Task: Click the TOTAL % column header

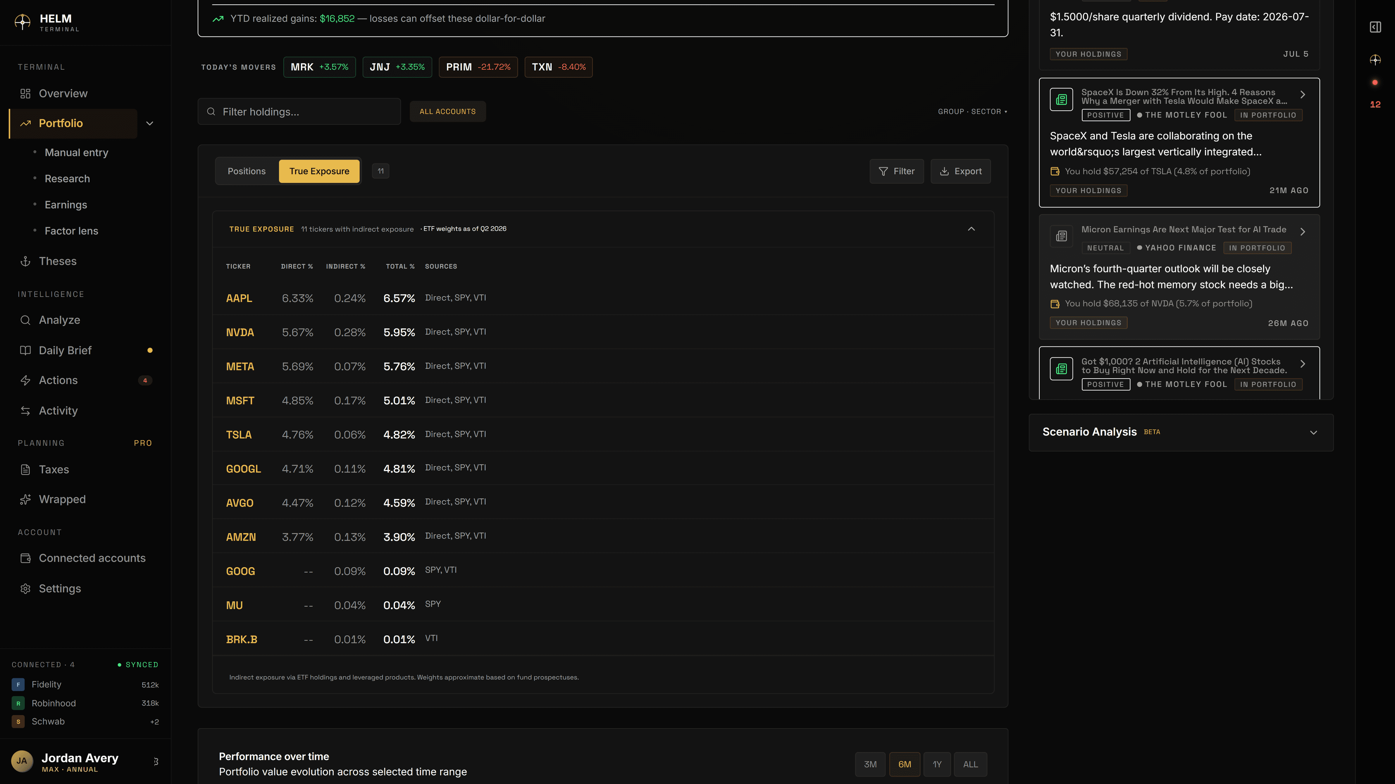Action: tap(400, 267)
